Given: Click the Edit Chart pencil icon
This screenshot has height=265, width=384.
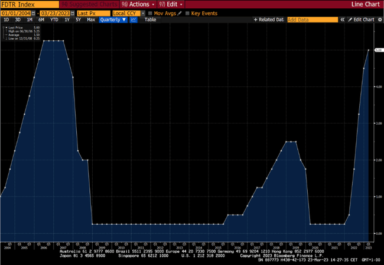Looking at the screenshot, I should (349, 20).
